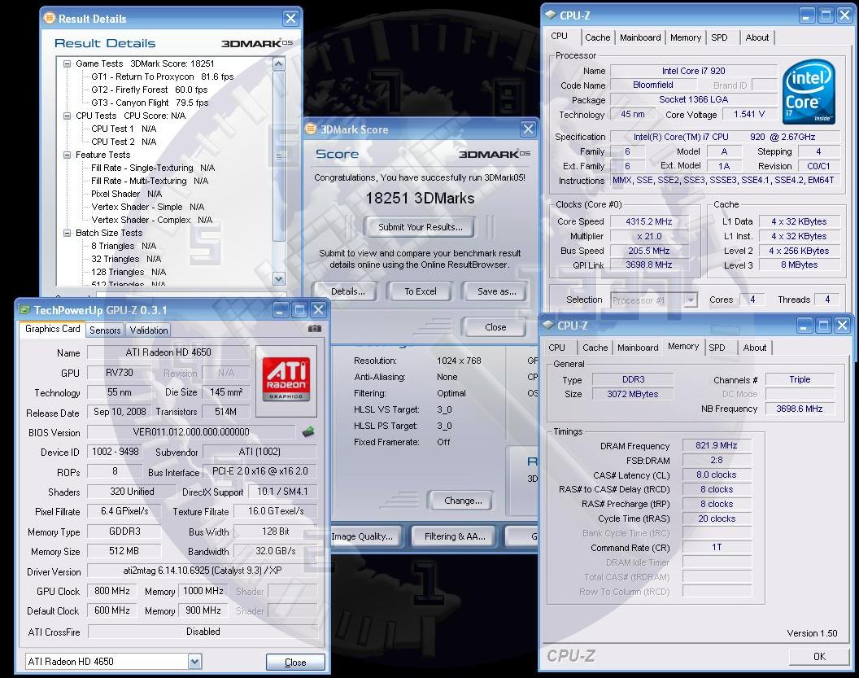
Task: Select GT3 - Canyon Flight row
Action: [150, 103]
